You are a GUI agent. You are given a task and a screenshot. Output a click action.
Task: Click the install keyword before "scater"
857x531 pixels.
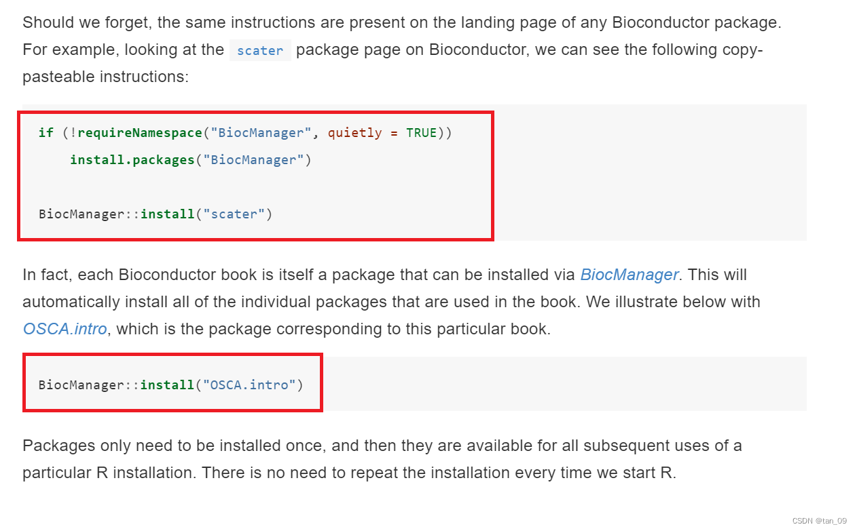pyautogui.click(x=167, y=214)
